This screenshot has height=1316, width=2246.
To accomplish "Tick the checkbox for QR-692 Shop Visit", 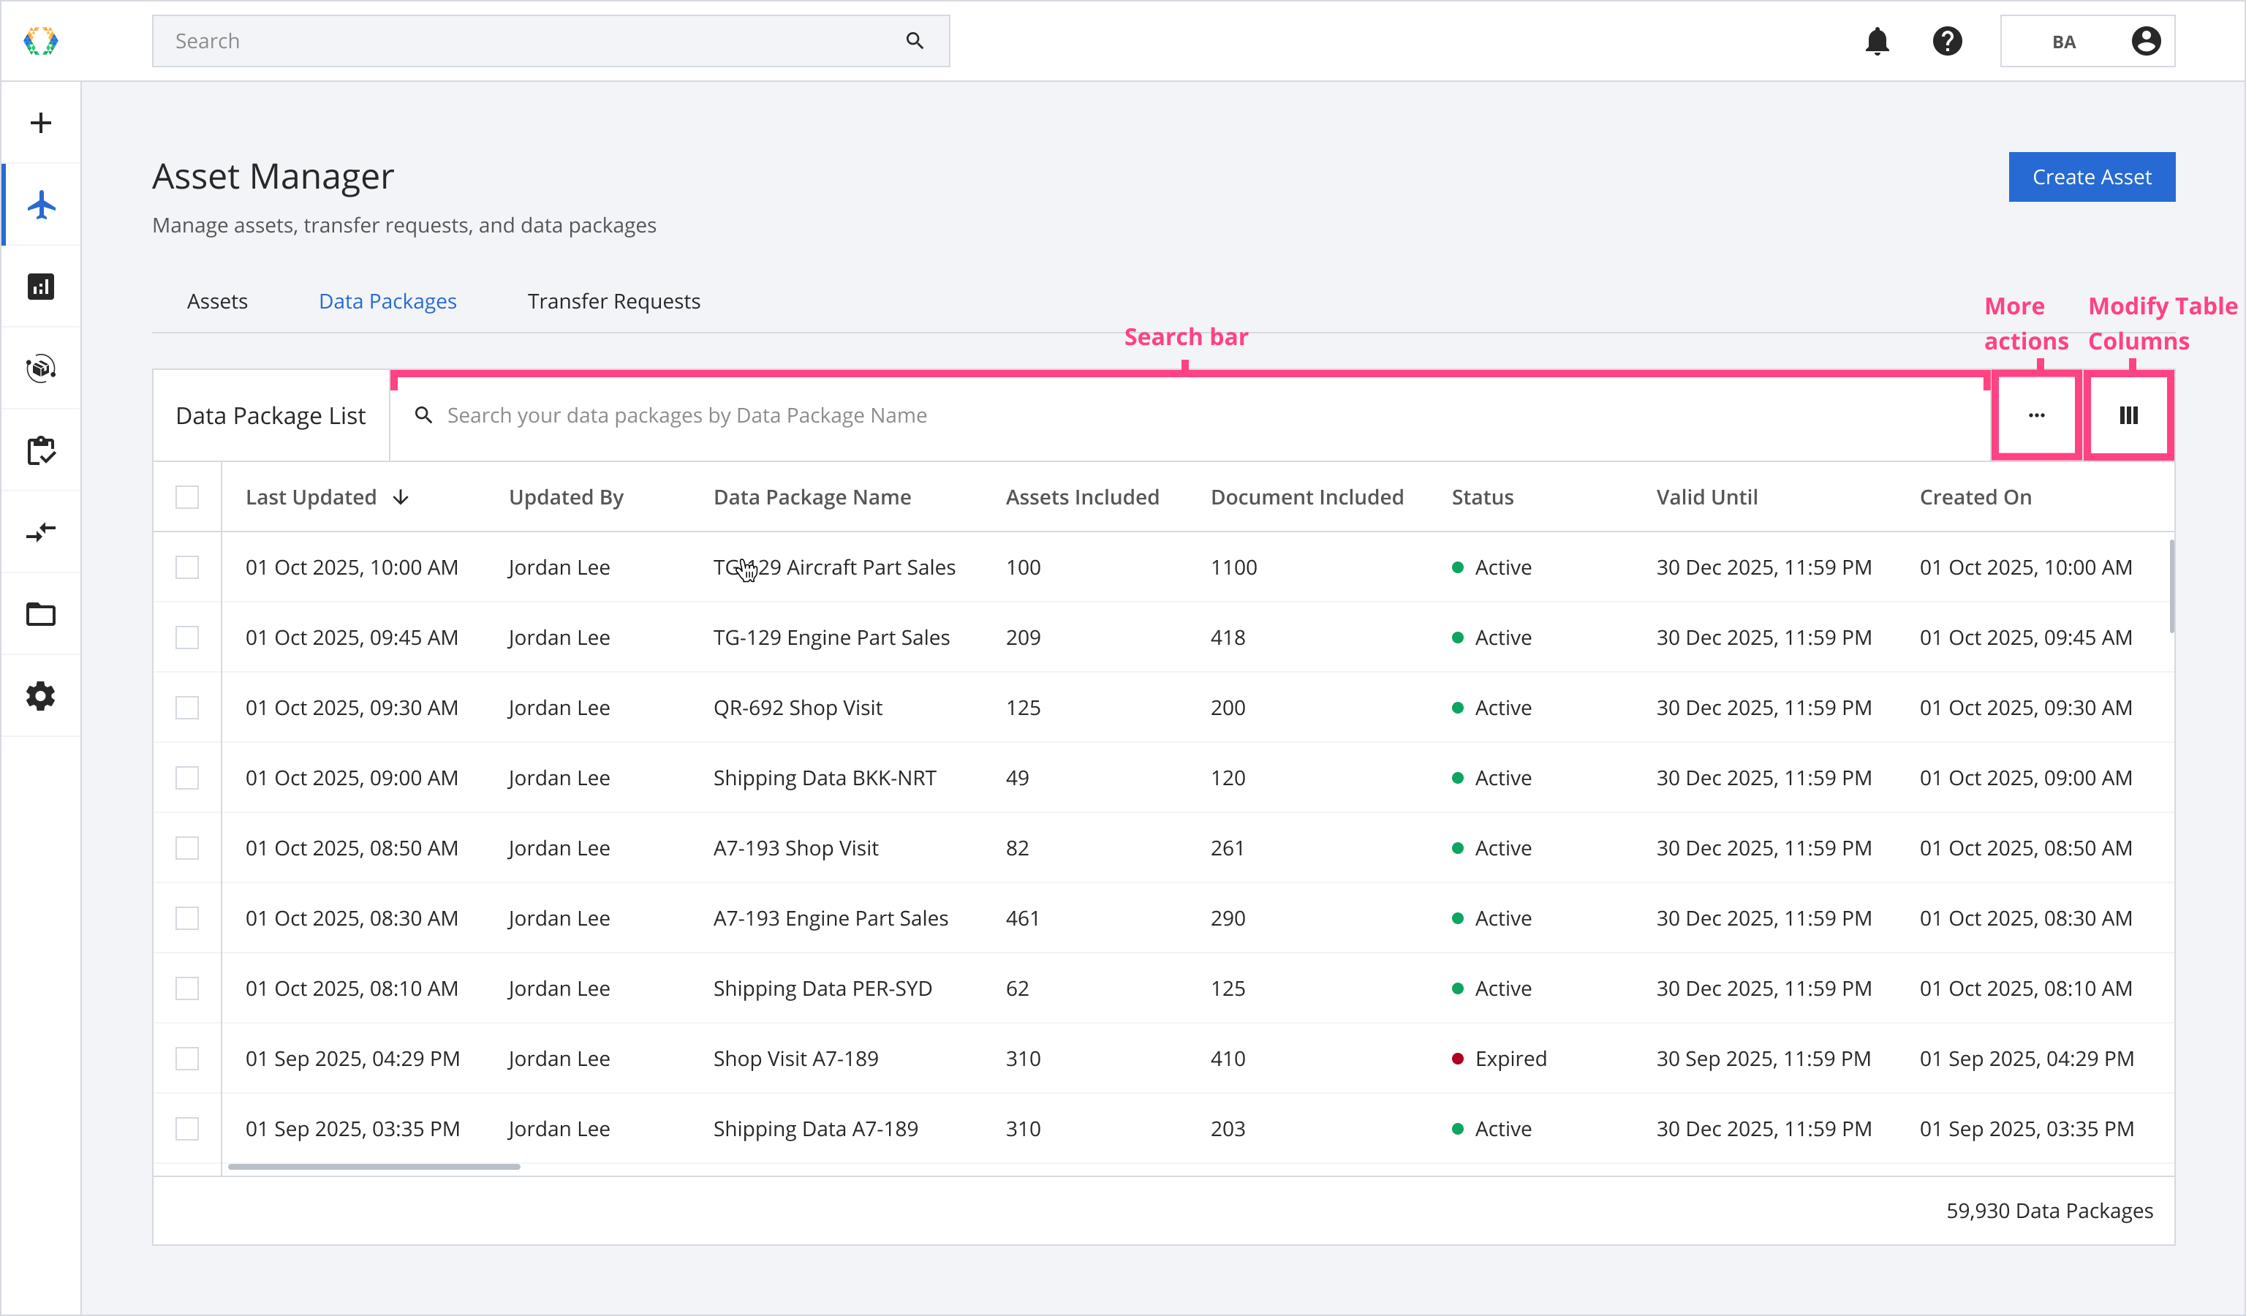I will point(187,708).
